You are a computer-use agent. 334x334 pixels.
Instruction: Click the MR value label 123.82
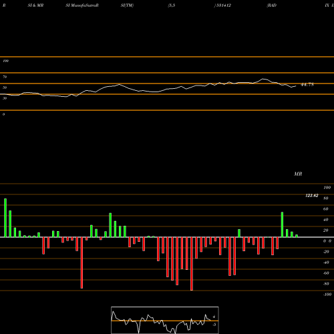tap(312, 196)
